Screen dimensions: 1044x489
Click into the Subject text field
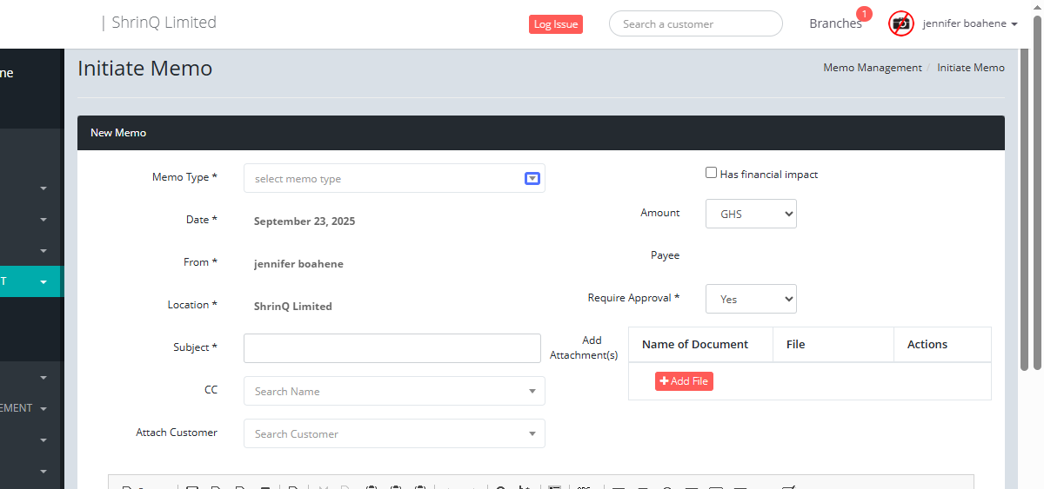391,348
